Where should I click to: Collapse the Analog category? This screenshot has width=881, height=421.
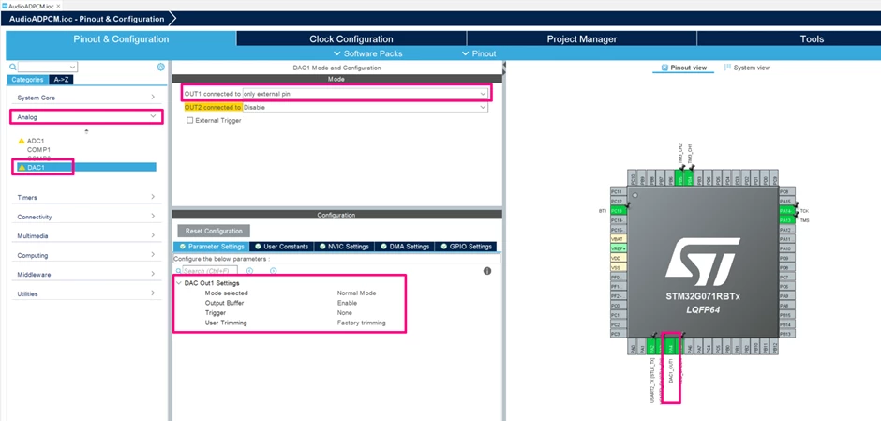pos(86,117)
